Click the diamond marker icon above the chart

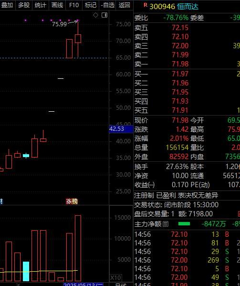point(95,15)
